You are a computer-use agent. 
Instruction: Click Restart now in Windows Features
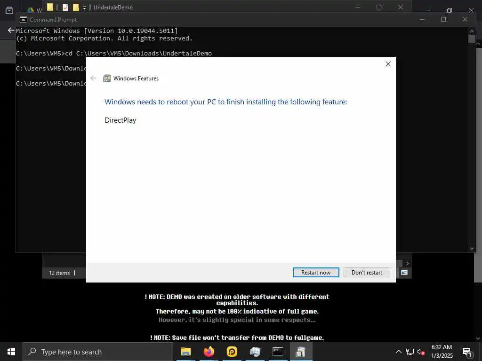[x=316, y=273]
